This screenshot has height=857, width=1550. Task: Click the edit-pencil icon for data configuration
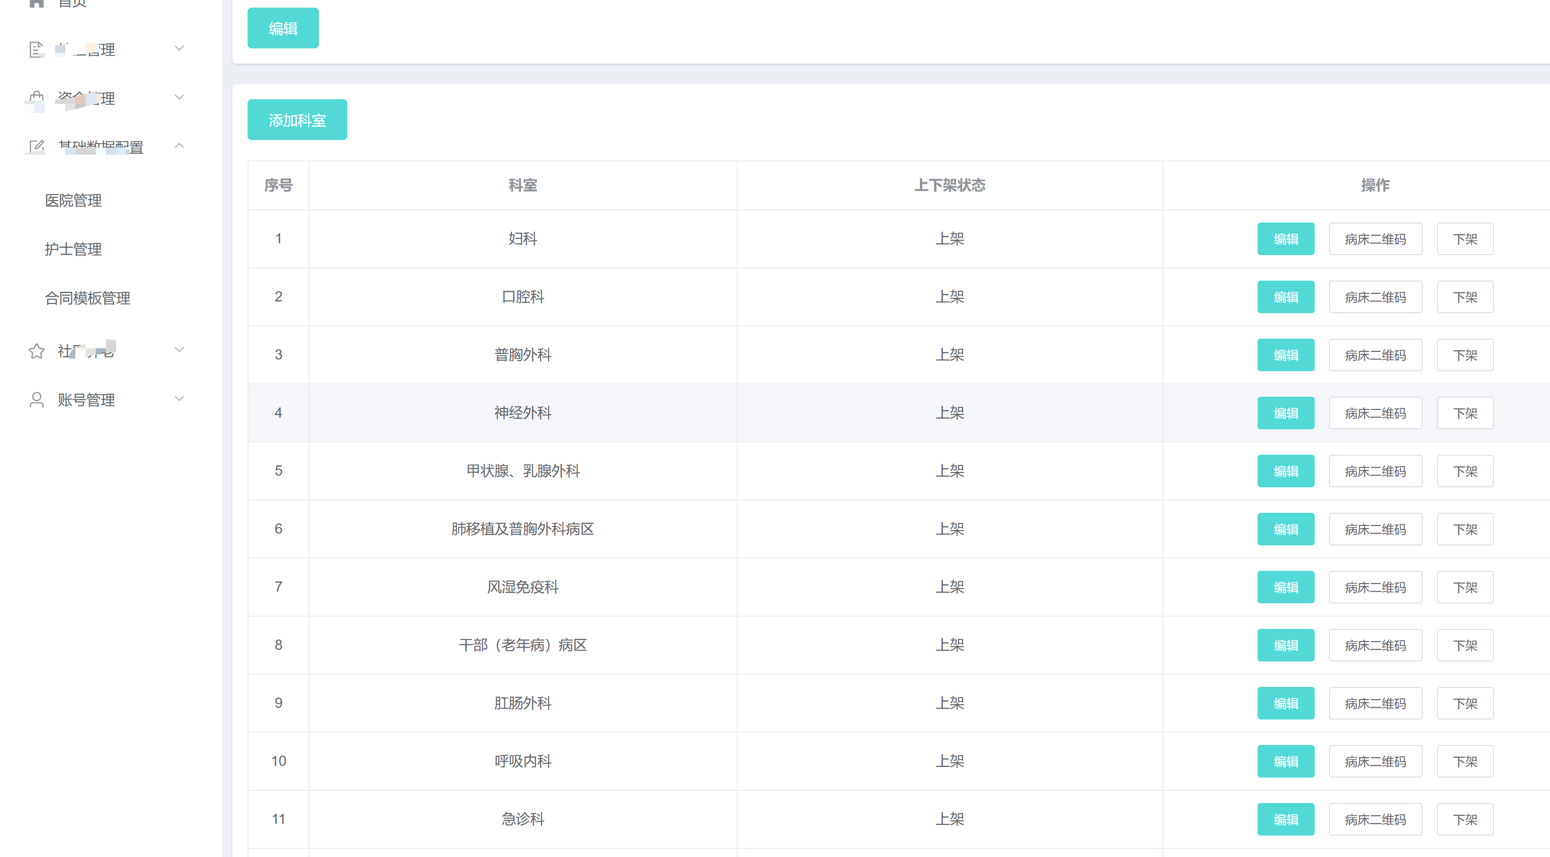(36, 147)
